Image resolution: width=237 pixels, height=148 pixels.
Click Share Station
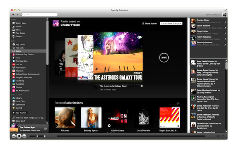click(x=149, y=24)
